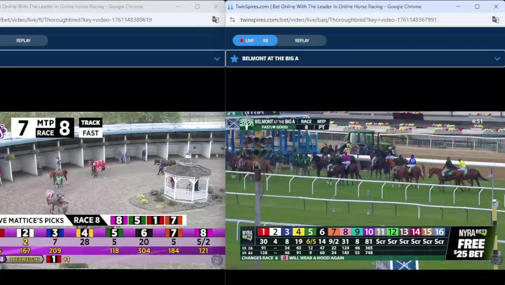Maximize the left Chrome window

coord(197,6)
